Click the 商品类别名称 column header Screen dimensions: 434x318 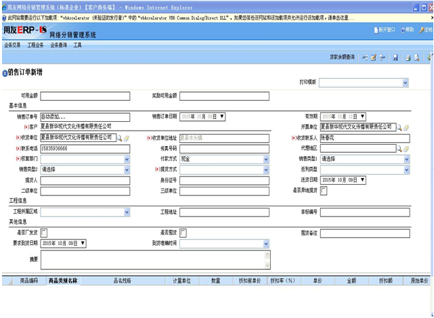coord(63,281)
